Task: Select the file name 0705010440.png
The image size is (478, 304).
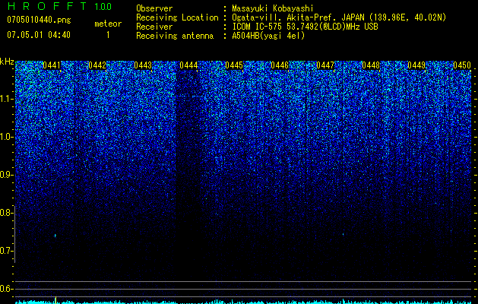Action: (39, 20)
